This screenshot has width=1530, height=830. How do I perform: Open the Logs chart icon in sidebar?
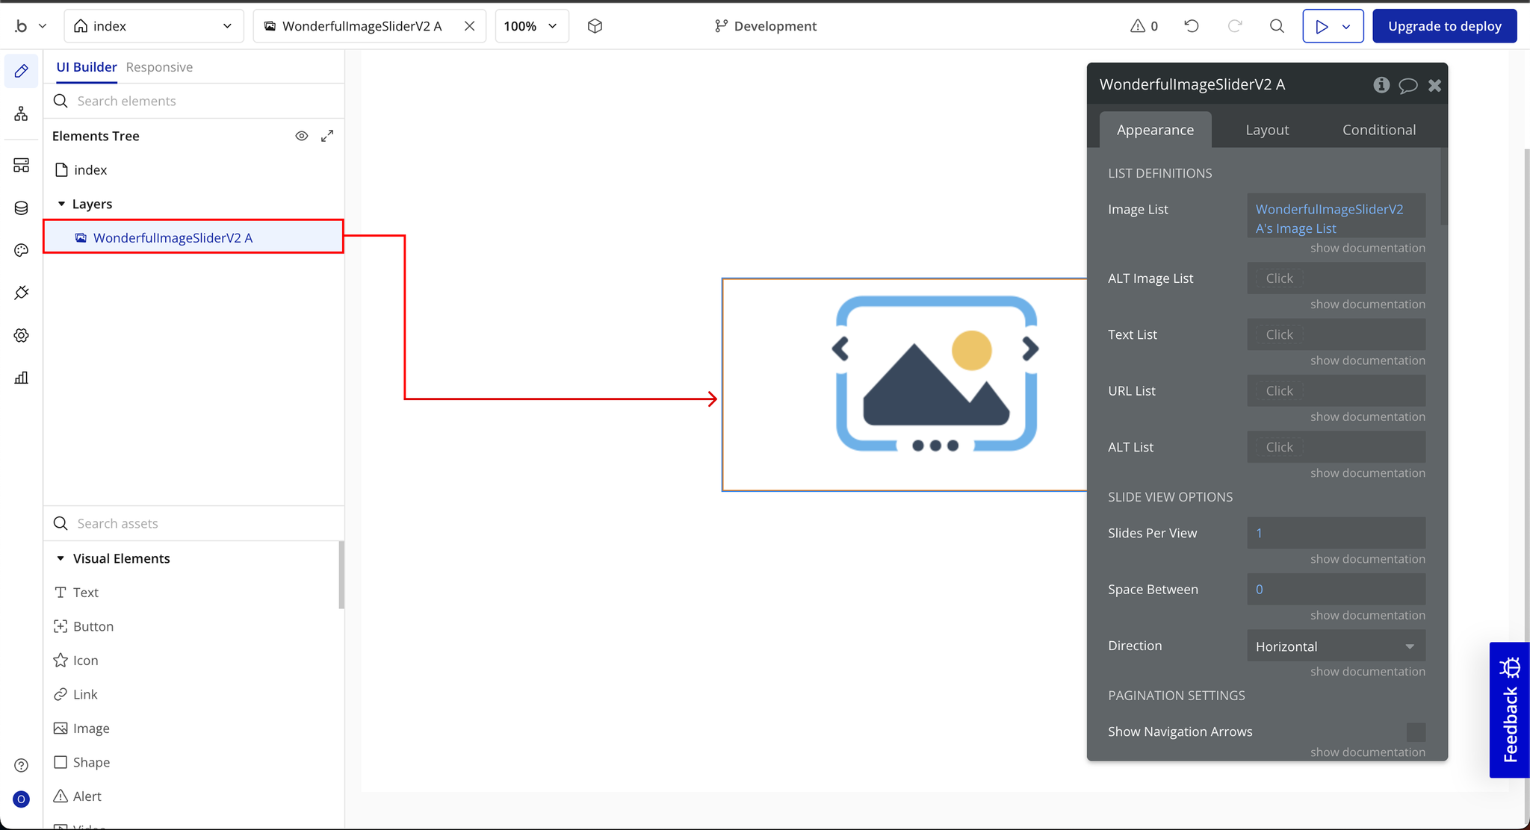point(21,378)
